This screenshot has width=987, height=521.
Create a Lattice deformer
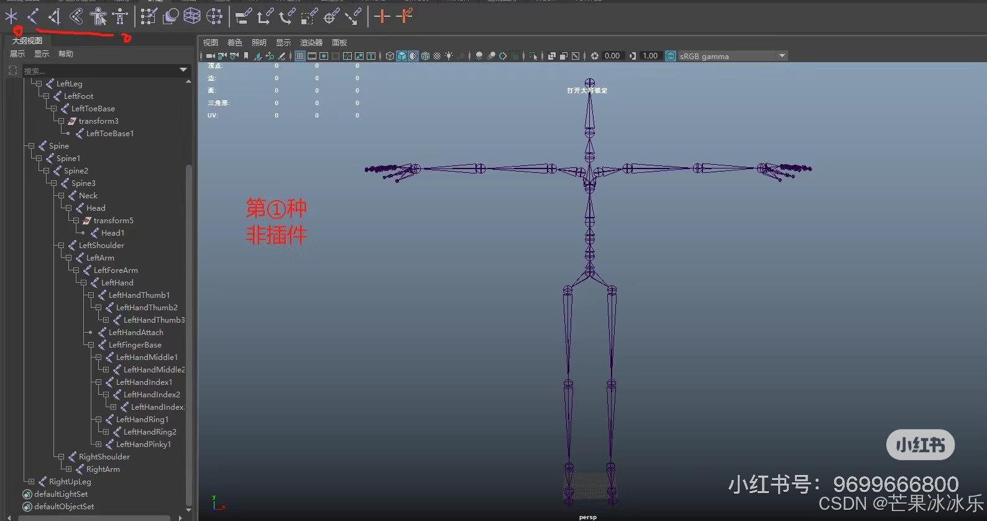[192, 17]
